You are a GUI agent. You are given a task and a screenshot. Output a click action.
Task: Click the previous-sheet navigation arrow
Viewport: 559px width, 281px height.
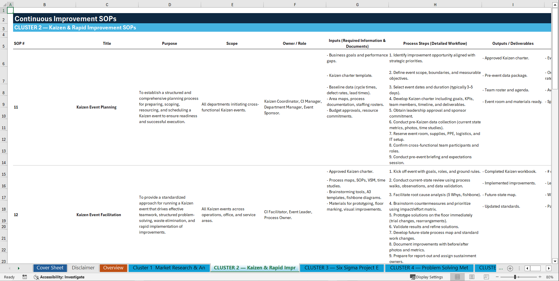(10, 268)
